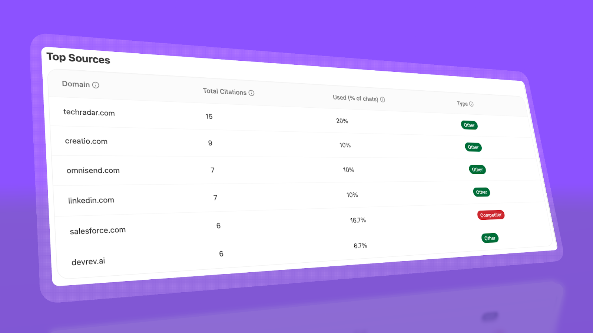Click the Other badge for techradar.com

click(x=469, y=125)
